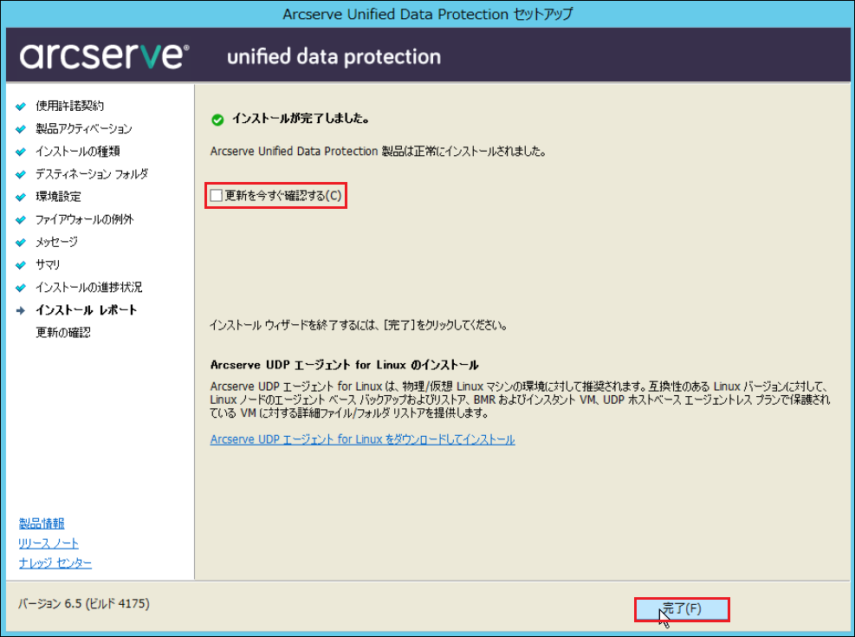Select the ファイアウォールの例外 step
855x637 pixels.
[85, 219]
